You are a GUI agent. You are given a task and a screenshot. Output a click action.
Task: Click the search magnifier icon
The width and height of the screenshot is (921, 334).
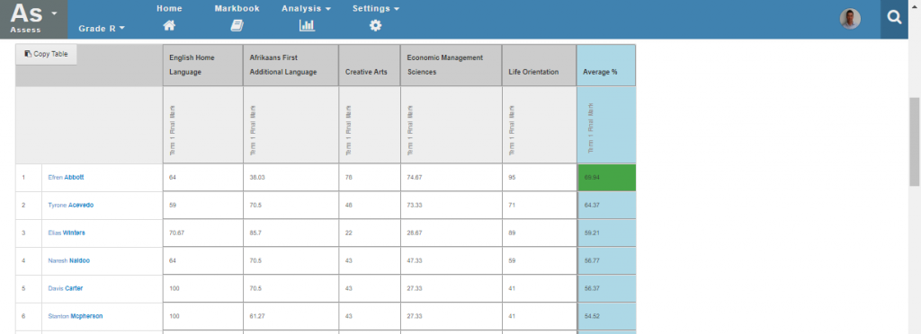click(894, 18)
